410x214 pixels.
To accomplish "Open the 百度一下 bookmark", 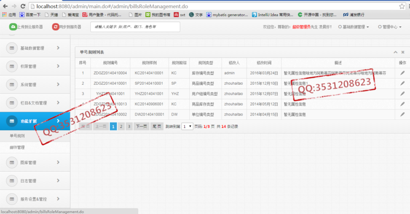I will [30, 15].
